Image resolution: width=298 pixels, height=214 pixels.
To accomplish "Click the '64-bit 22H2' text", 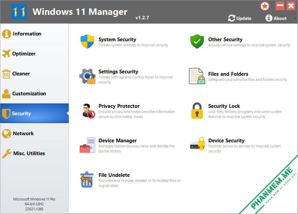I will (x=34, y=204).
